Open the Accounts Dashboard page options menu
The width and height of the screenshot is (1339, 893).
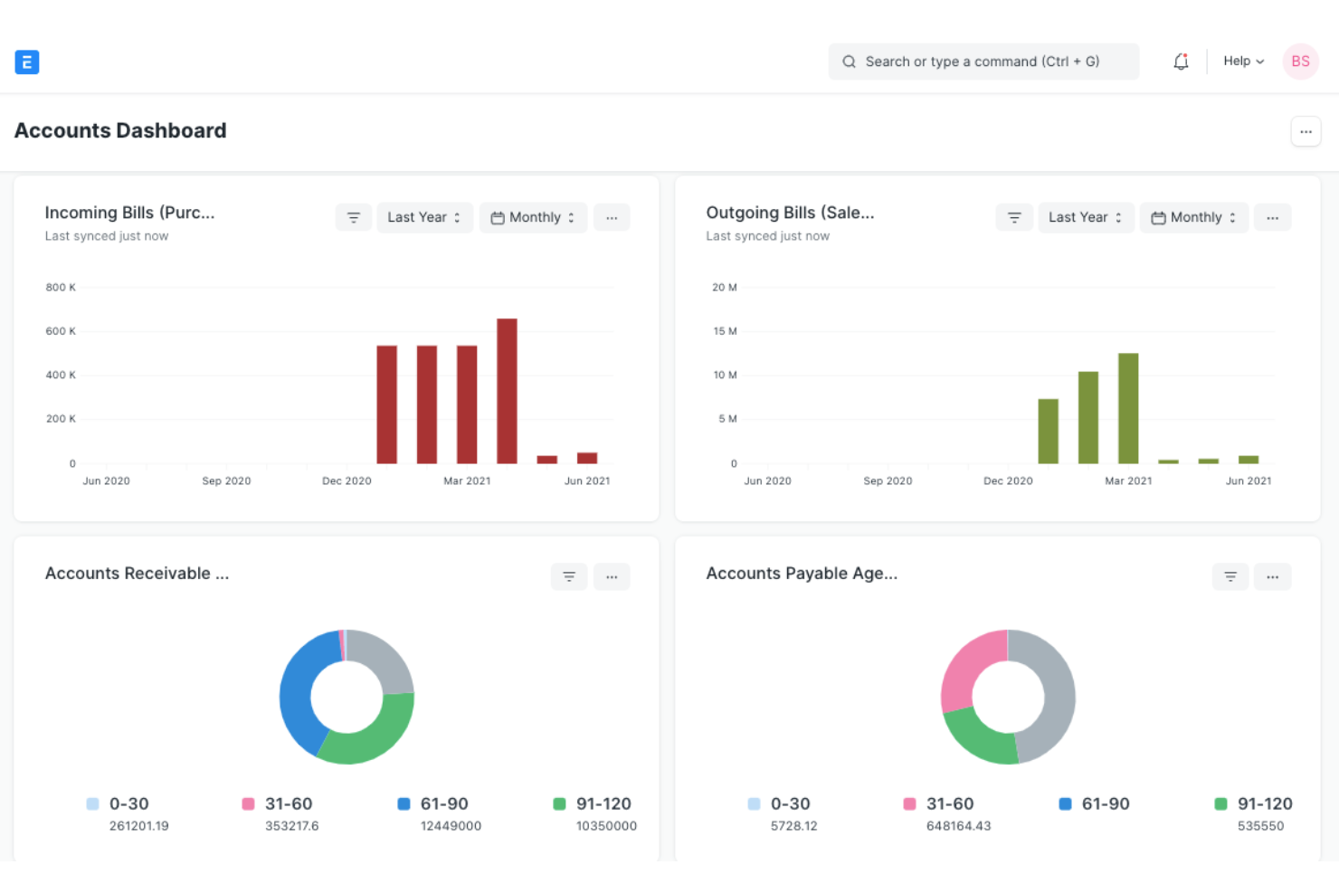[x=1306, y=131]
